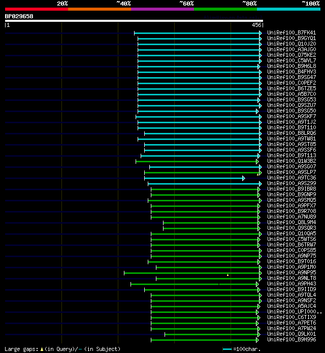Select the truncated UniRef100_UPI000.. entry

point(295,311)
